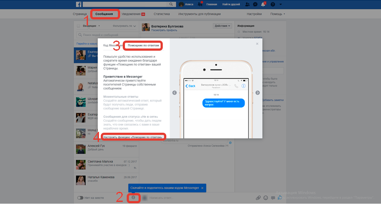Dismiss the Скачайте и поделитесь кодом Messenger tooltip
Screen dimensions: 381x220
pyautogui.click(x=202, y=188)
